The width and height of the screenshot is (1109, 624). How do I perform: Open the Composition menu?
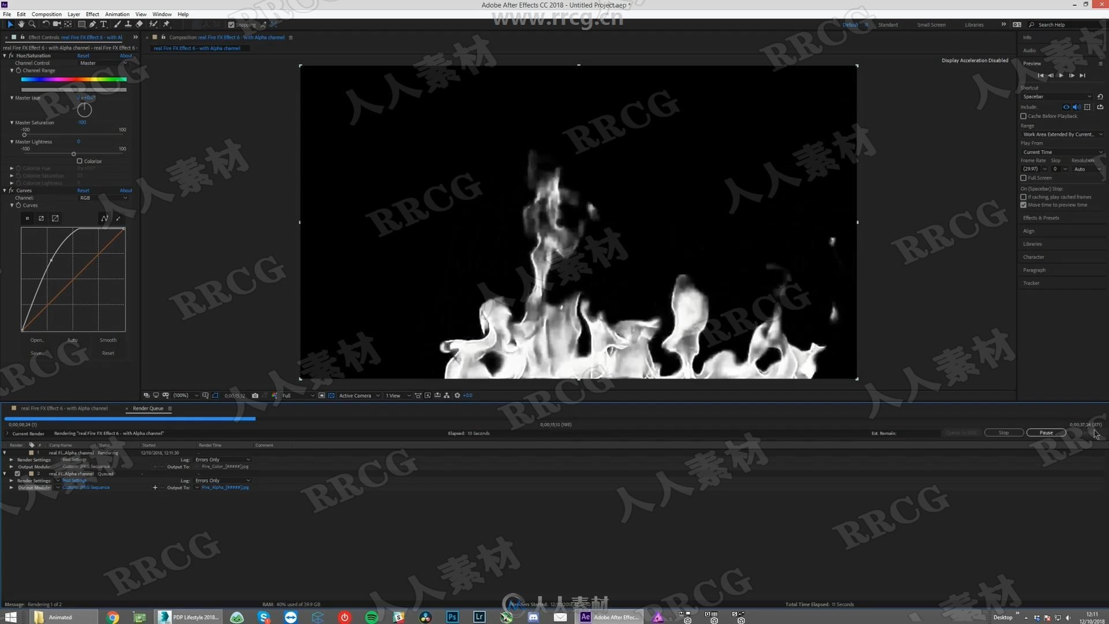point(46,14)
